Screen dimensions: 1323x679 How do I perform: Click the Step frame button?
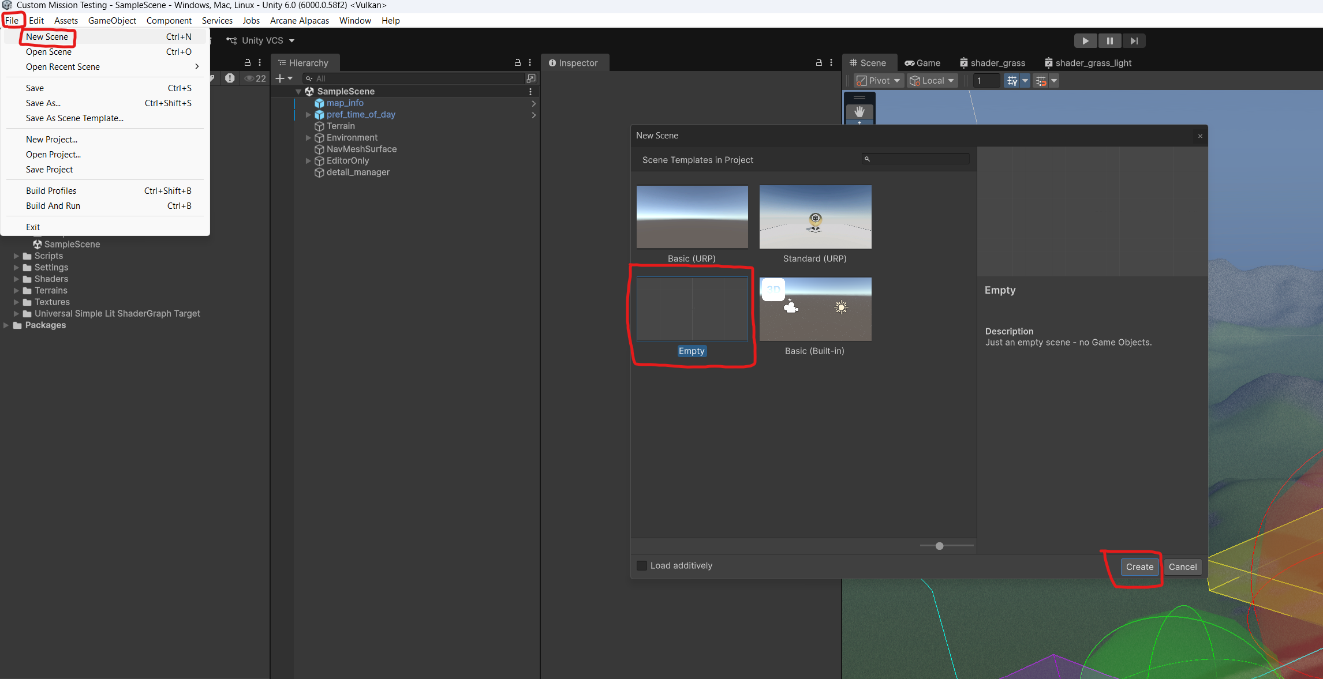point(1134,41)
